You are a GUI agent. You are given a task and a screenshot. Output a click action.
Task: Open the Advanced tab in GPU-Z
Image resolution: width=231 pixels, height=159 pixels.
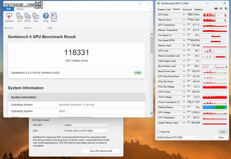click(187, 9)
